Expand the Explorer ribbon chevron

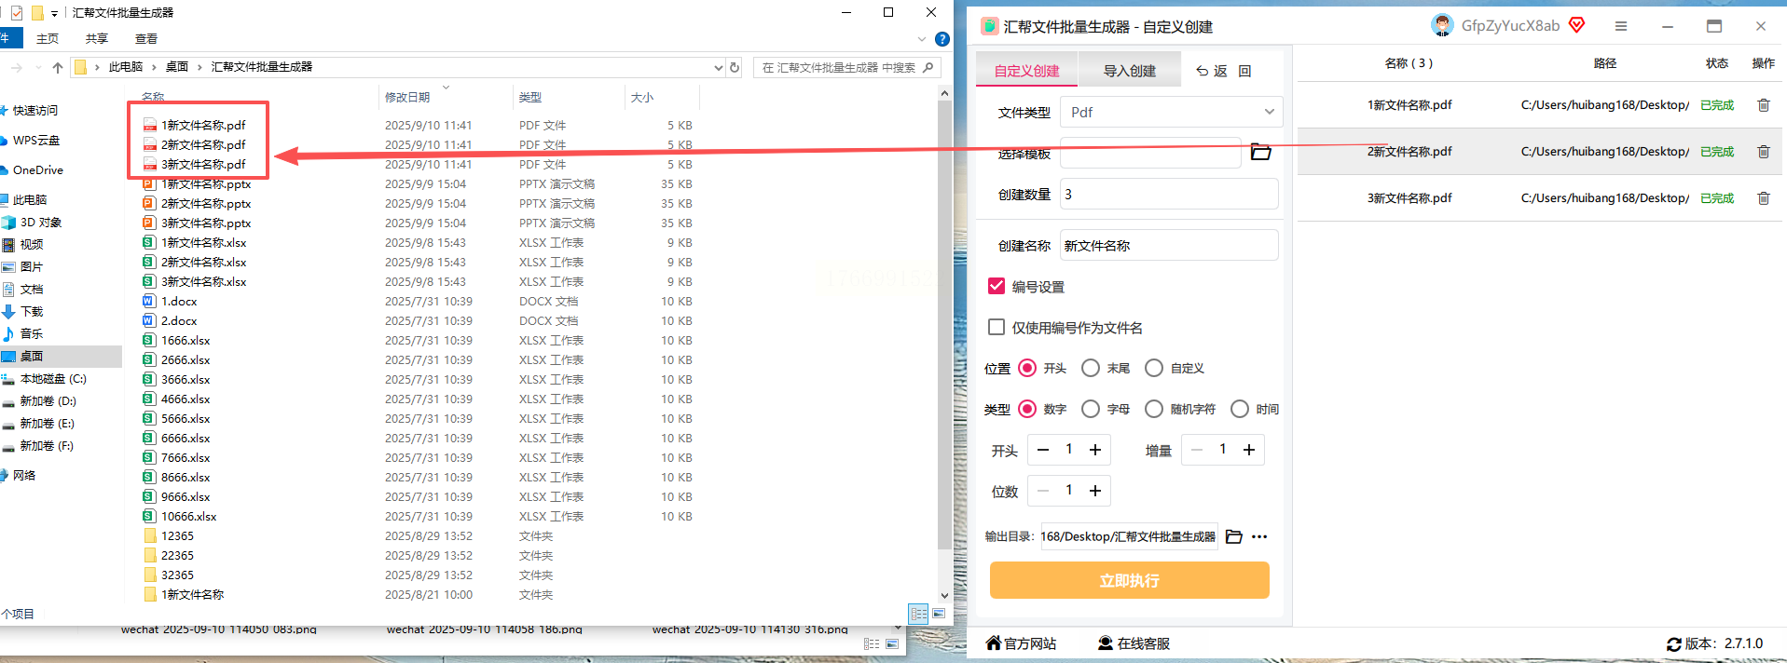[x=922, y=39]
